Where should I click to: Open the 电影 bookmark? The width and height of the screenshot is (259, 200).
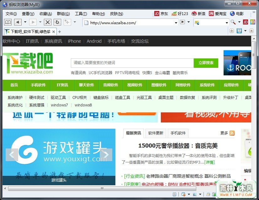click(237, 14)
